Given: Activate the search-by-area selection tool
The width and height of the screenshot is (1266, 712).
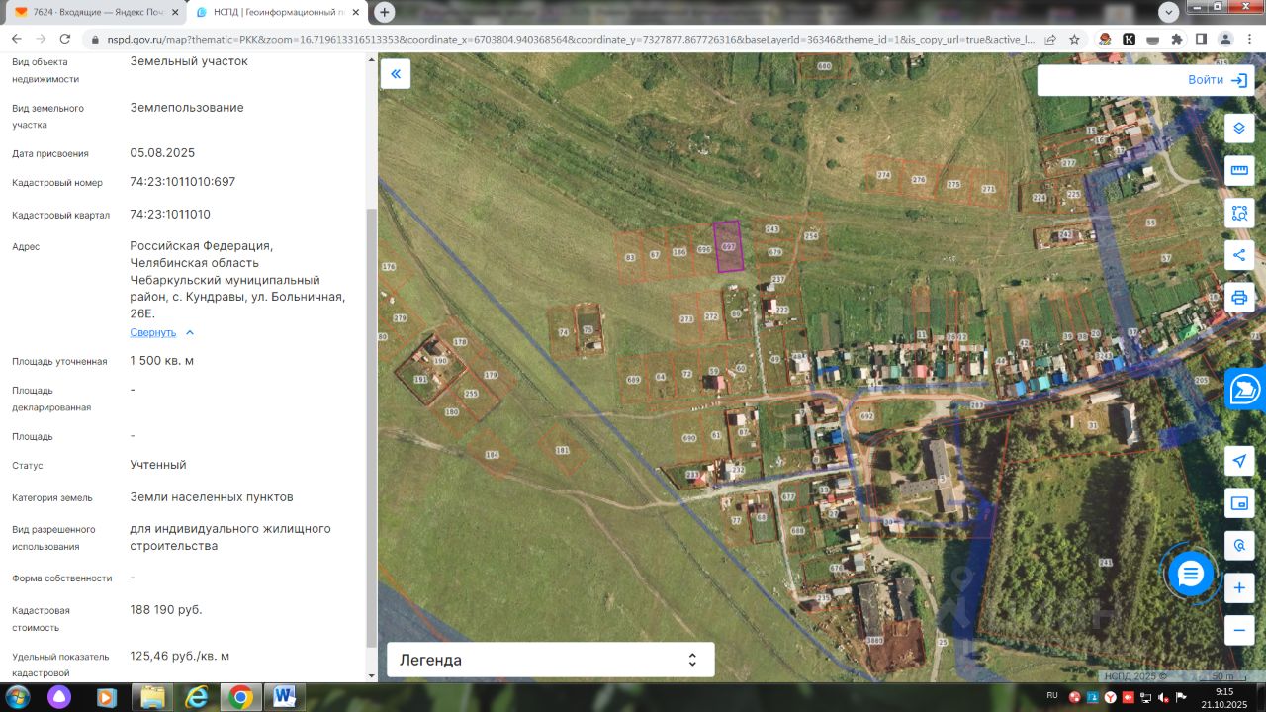Looking at the screenshot, I should [1239, 213].
